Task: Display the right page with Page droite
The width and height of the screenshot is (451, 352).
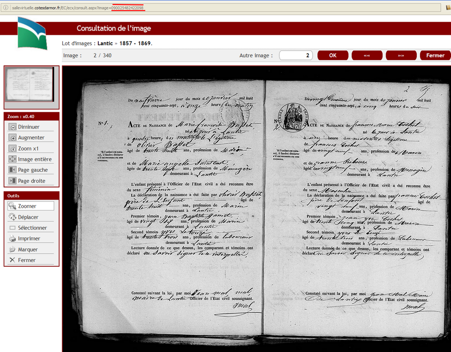Action: (13, 181)
